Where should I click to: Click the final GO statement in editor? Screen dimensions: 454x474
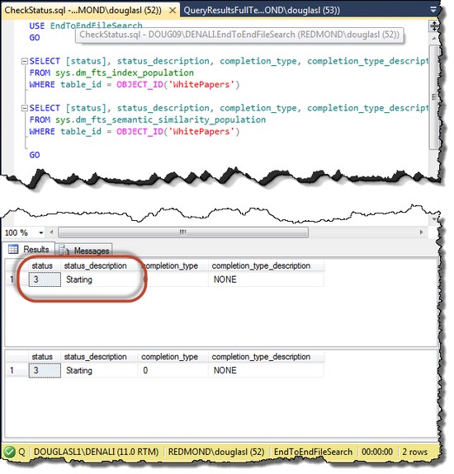pyautogui.click(x=35, y=155)
